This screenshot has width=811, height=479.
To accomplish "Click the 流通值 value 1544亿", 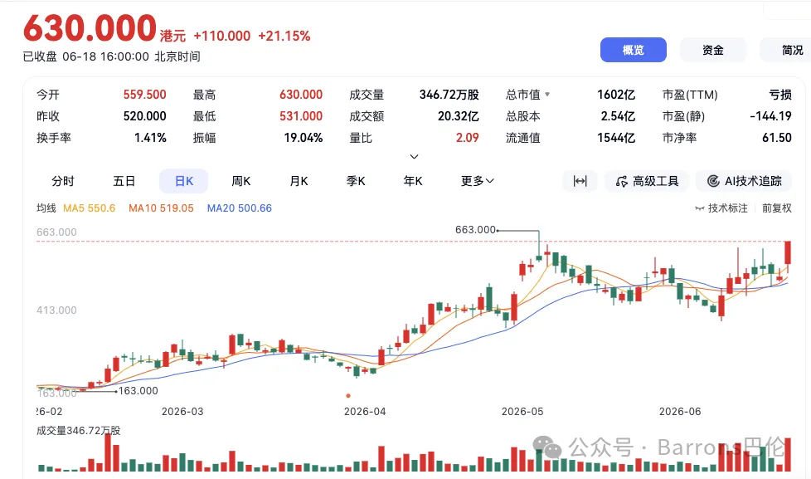I will 616,138.
